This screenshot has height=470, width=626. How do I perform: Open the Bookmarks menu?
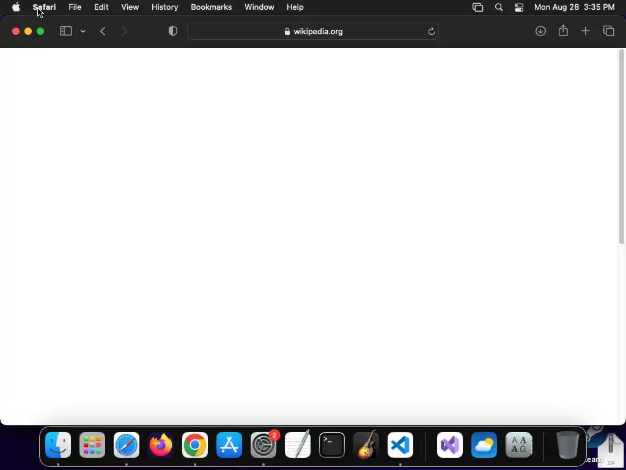point(211,7)
